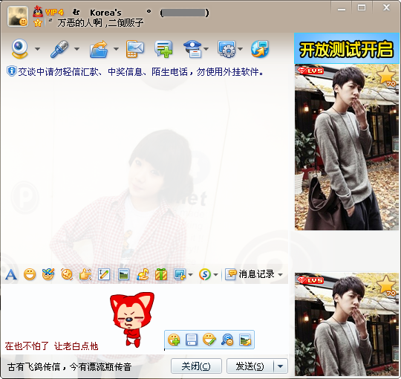The width and height of the screenshot is (401, 379).
Task: Open the smiley emoticon picker
Action: coord(30,275)
